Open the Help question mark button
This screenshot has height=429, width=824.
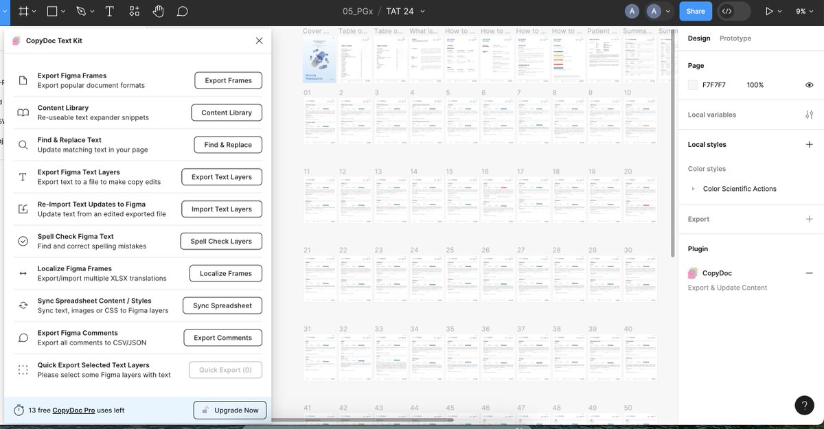click(x=804, y=405)
